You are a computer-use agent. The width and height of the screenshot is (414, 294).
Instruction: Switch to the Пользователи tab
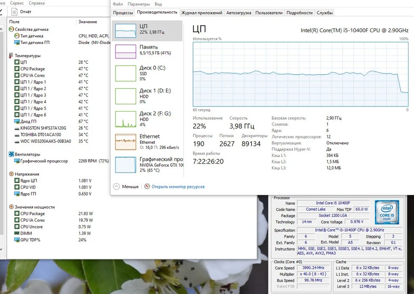[269, 13]
